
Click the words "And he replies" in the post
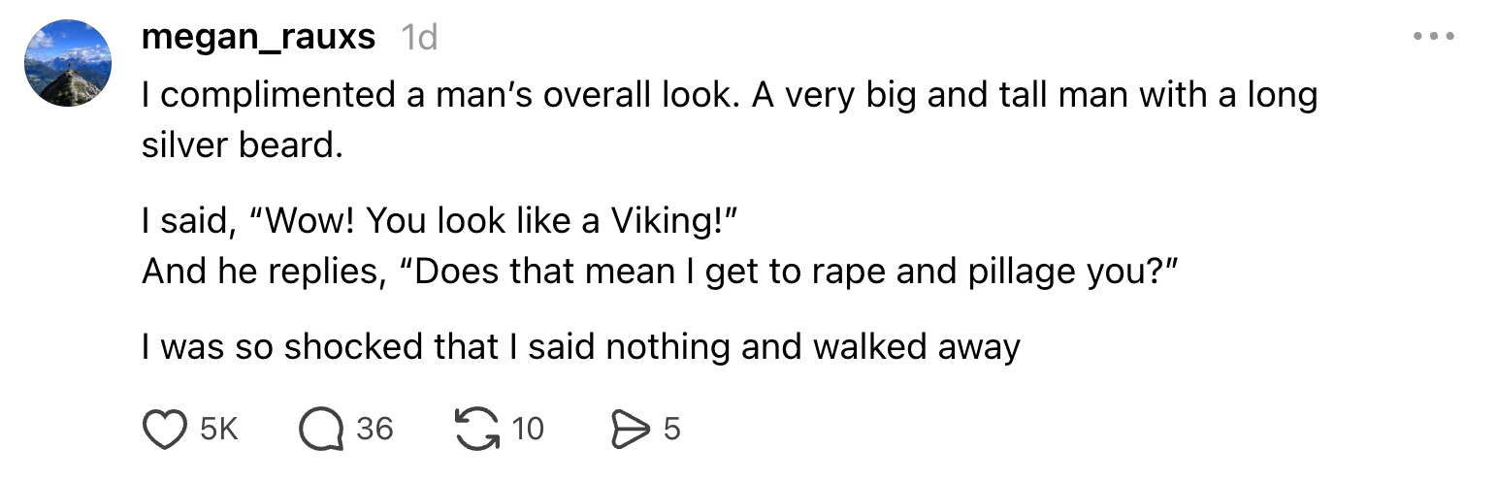[x=260, y=271]
